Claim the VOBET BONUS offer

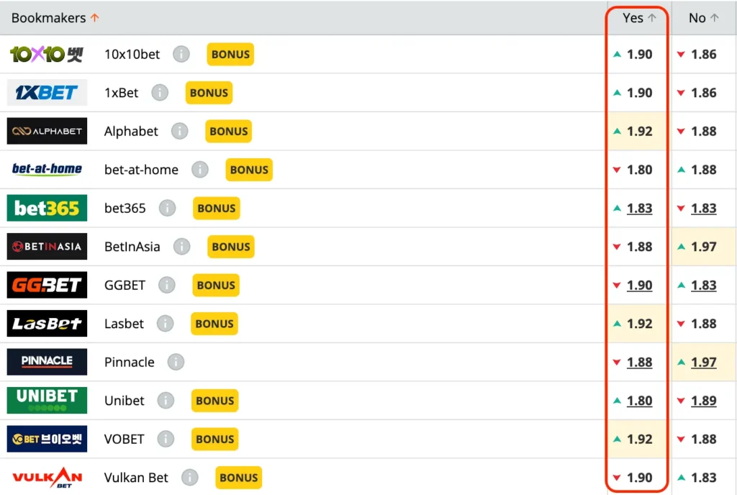click(x=214, y=439)
